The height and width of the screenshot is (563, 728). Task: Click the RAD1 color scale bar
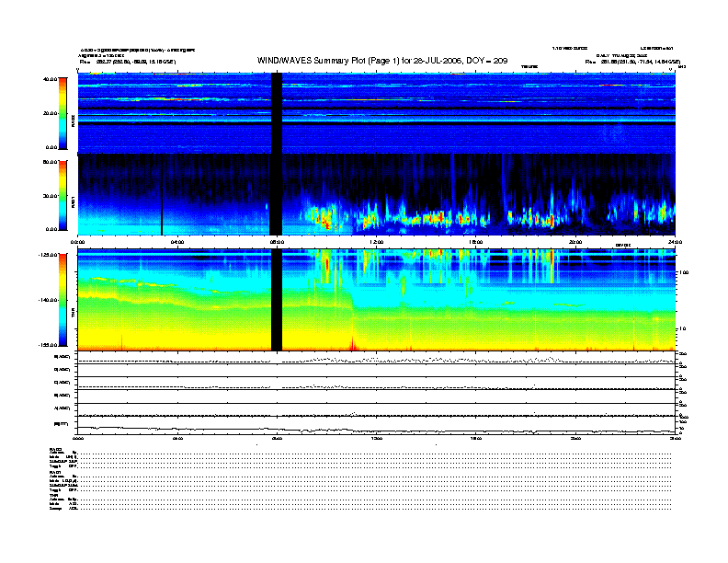pos(63,195)
